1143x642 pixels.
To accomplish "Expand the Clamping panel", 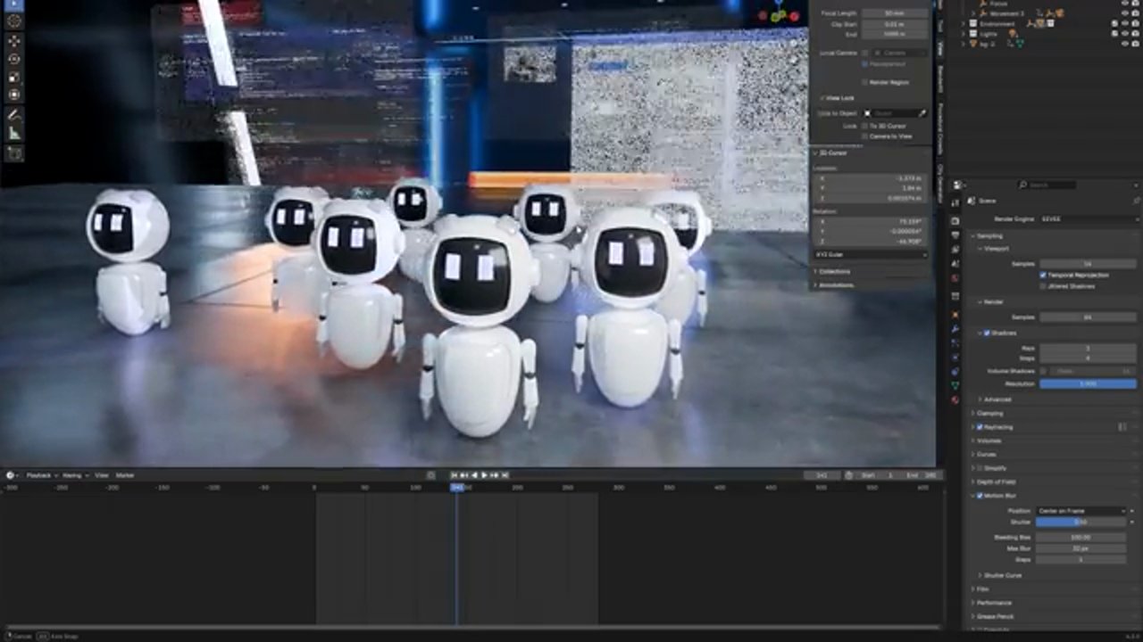I will click(989, 413).
